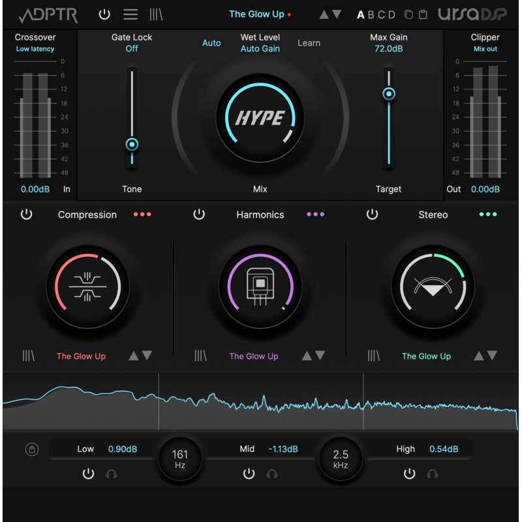Open the Compression preset browser icon
The width and height of the screenshot is (522, 522).
coord(28,356)
